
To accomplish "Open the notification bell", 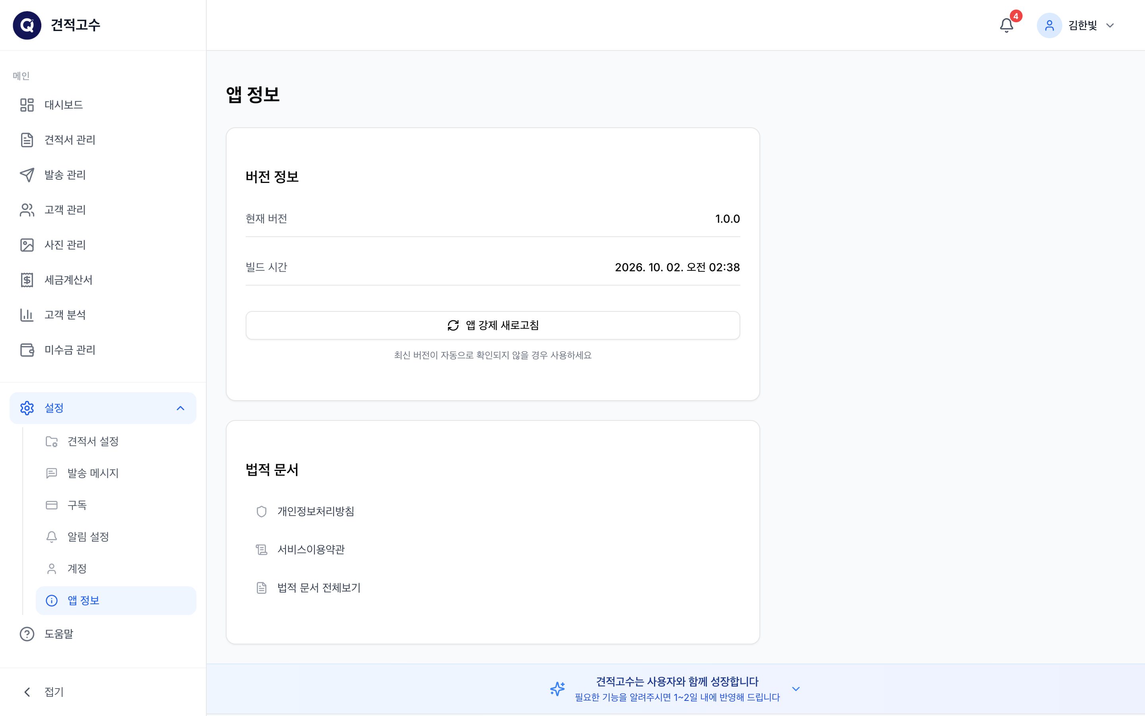I will click(x=1006, y=25).
